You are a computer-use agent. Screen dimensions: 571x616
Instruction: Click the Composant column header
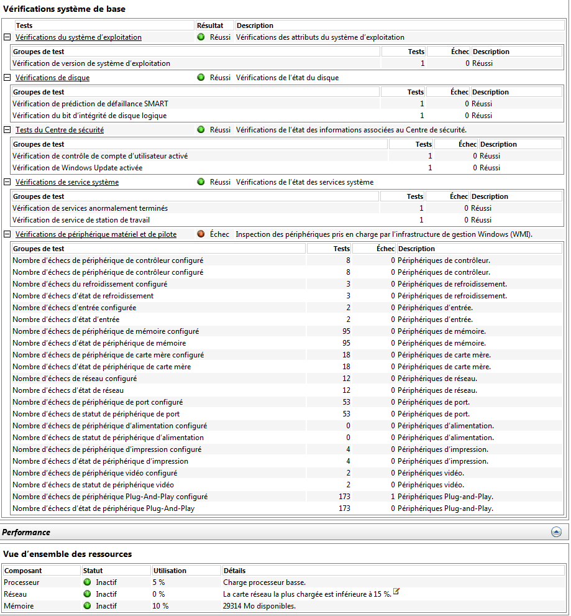[42, 571]
